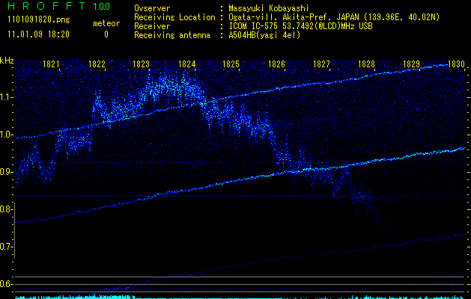
Task: Click the 1821 time marker
Action: (52, 64)
